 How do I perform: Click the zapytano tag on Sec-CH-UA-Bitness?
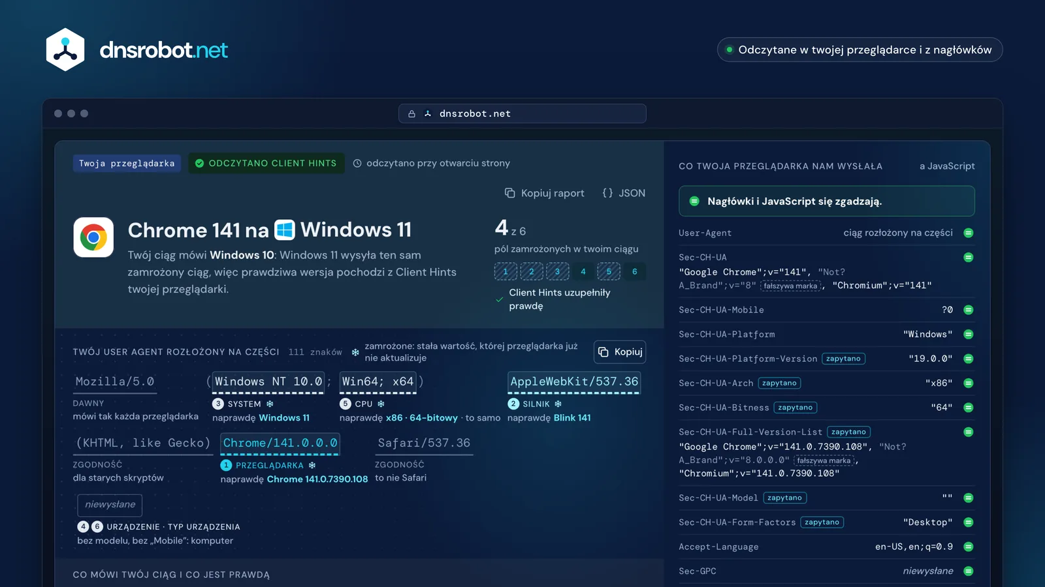(x=796, y=408)
